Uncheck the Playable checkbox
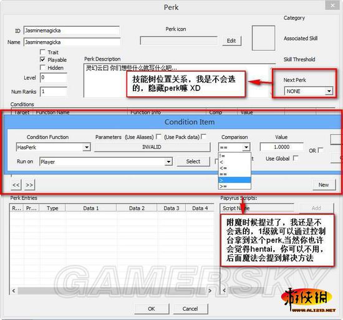 (x=42, y=59)
